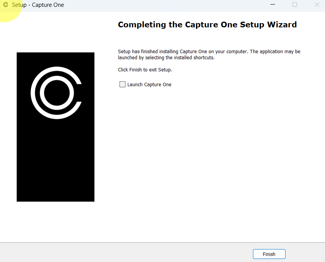The width and height of the screenshot is (325, 262).
Task: Click the 'Click Finish to exit Setup.' text
Action: click(145, 70)
